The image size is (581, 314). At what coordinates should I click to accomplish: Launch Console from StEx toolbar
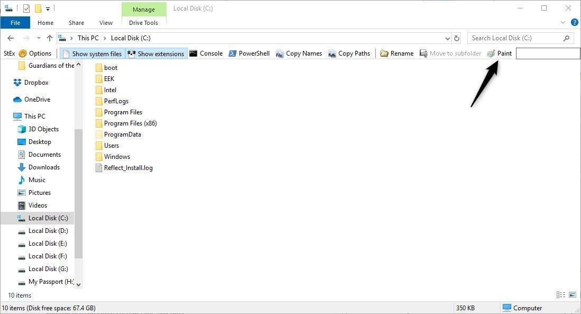[x=206, y=53]
